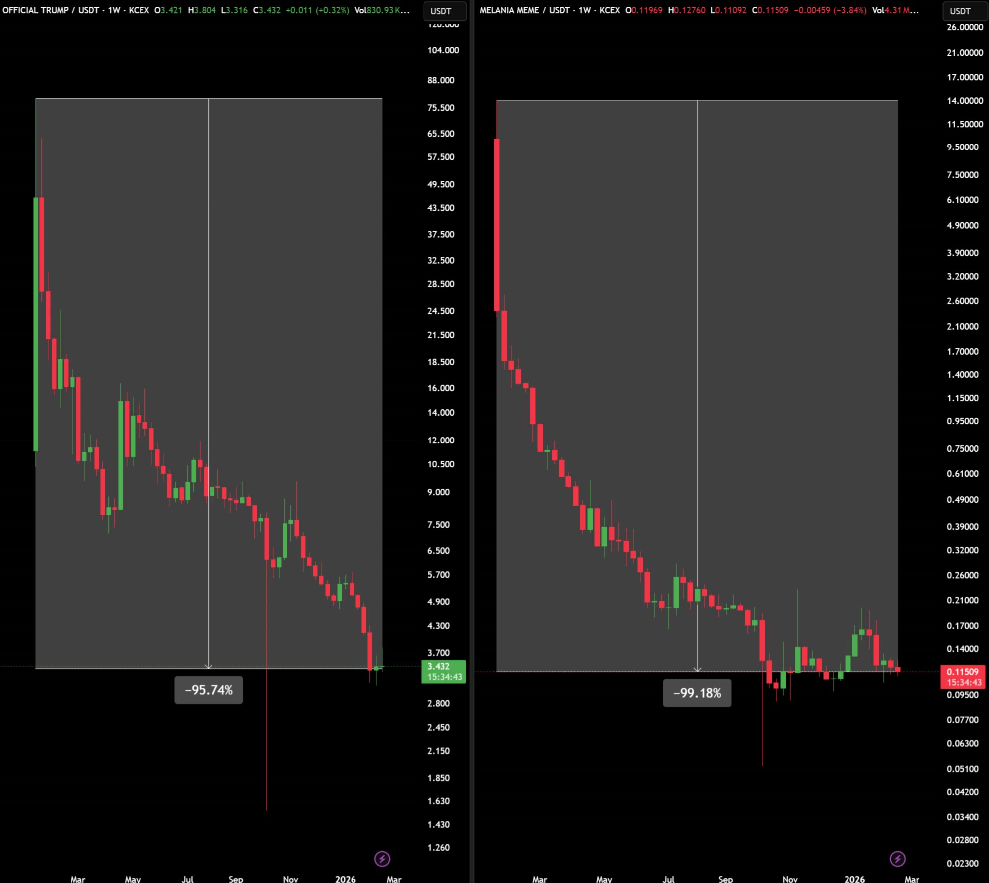
Task: Click the 2026 label on MELANIA time axis
Action: click(x=854, y=879)
